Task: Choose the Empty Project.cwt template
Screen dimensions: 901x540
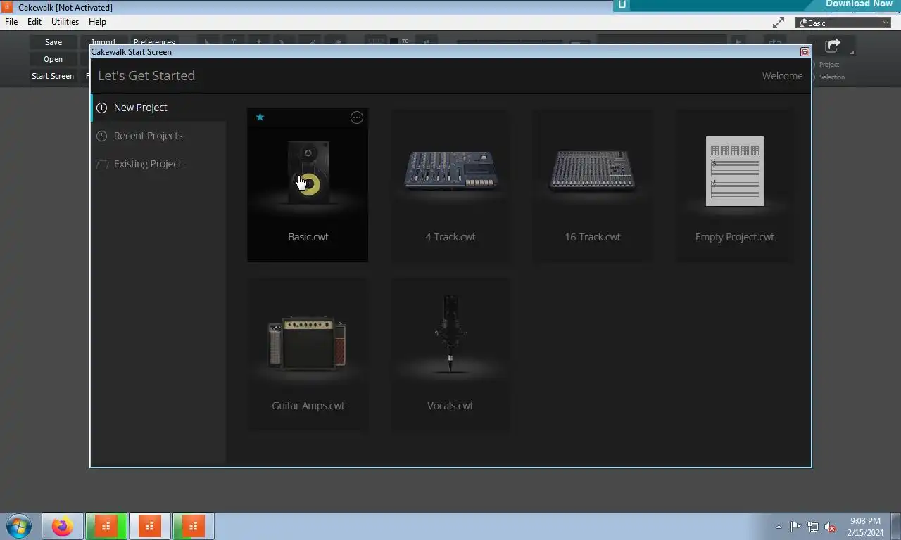Action: pos(735,185)
